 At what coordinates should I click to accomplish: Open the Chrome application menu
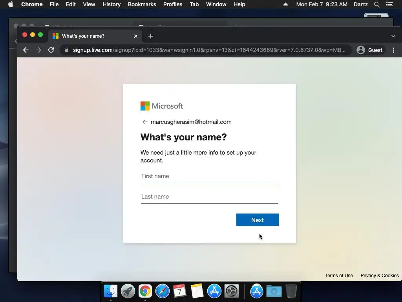(32, 4)
